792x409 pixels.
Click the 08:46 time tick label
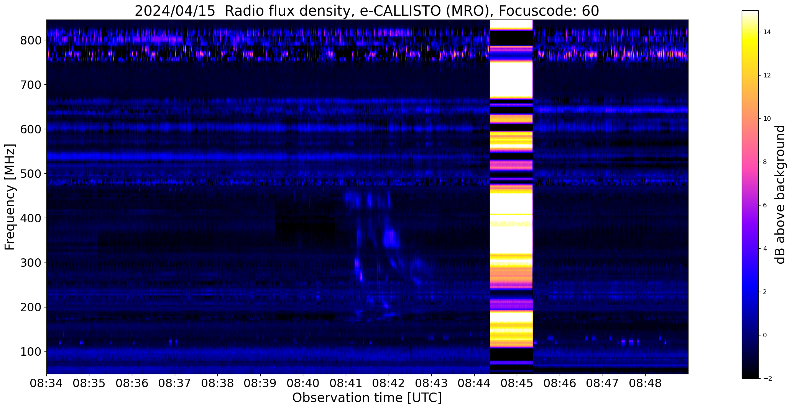point(560,383)
